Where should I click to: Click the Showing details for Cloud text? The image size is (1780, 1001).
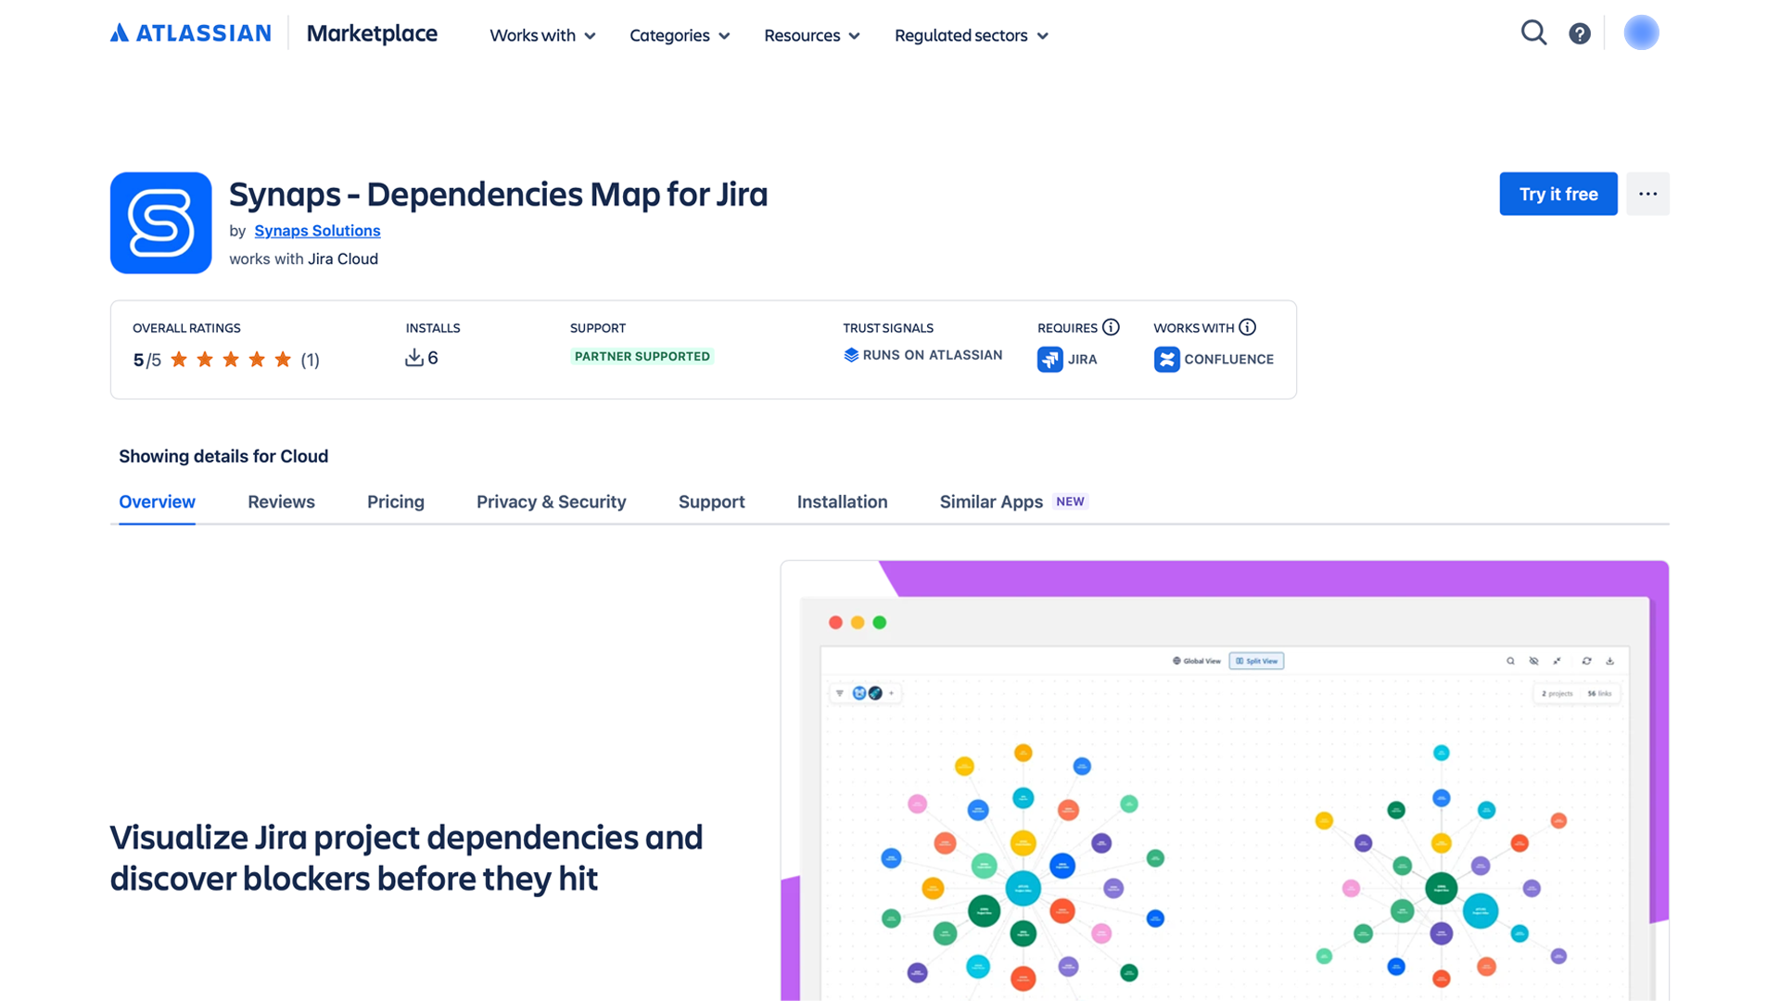coord(223,456)
